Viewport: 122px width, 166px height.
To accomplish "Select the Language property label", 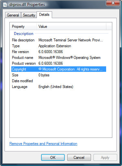I will 20,87.
